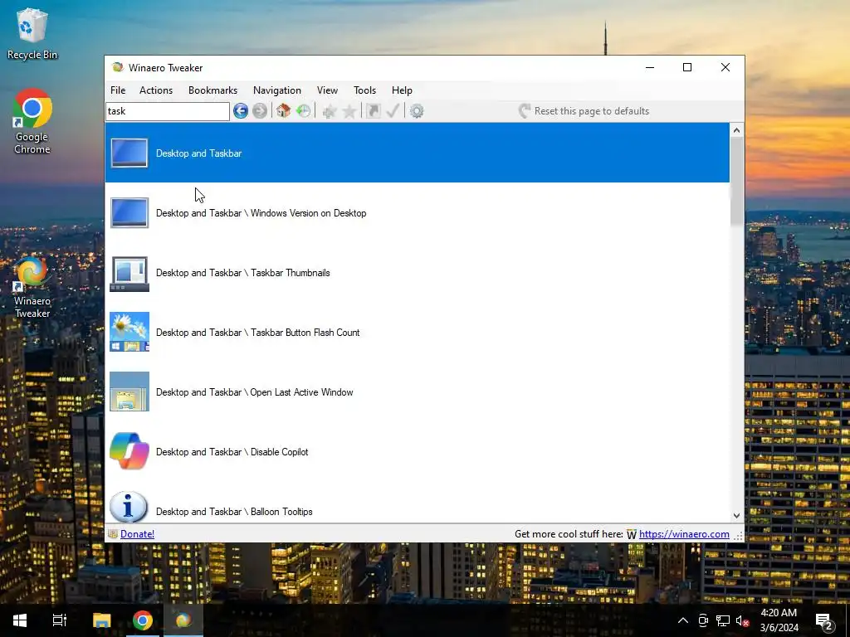Open the Tools menu
Screen dimensions: 850x637
365,90
